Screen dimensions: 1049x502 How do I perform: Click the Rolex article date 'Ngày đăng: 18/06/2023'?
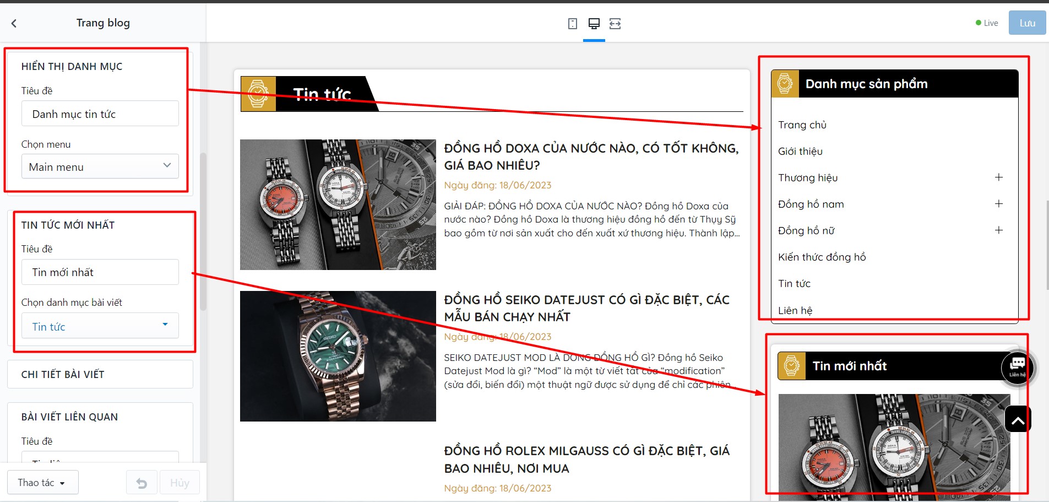pos(498,488)
